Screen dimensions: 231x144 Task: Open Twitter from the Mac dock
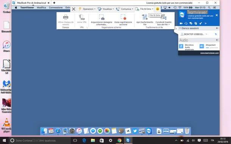(x=135, y=131)
